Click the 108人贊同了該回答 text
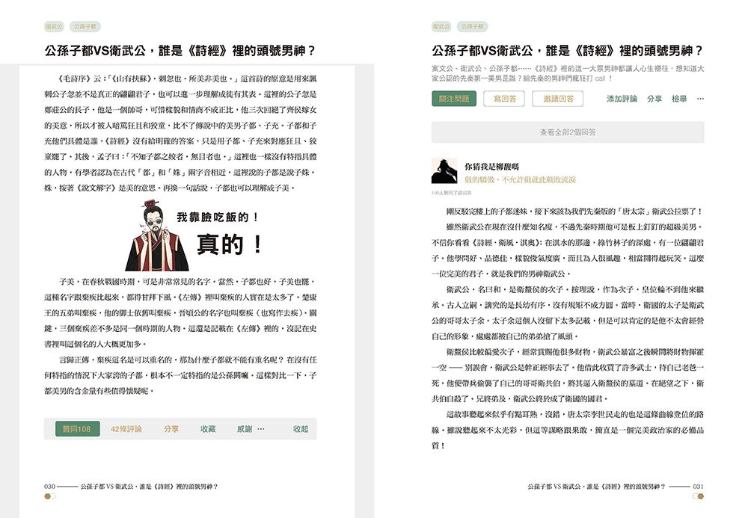The image size is (748, 518). tap(451, 193)
